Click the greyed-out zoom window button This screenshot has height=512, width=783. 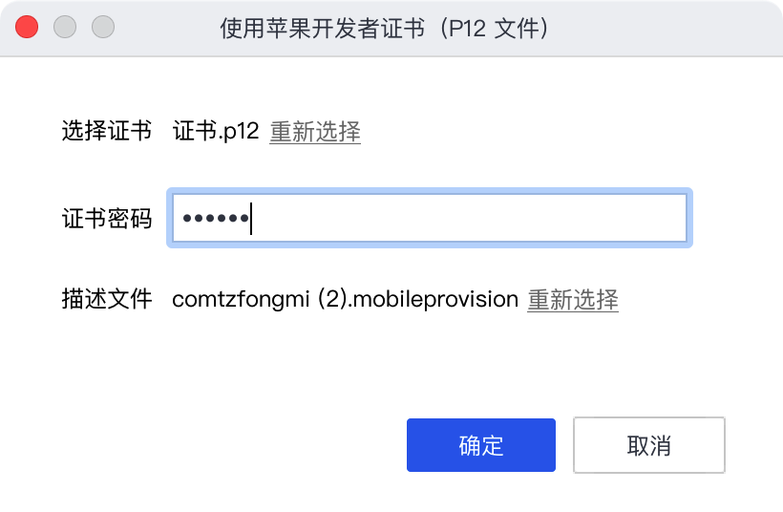click(103, 27)
